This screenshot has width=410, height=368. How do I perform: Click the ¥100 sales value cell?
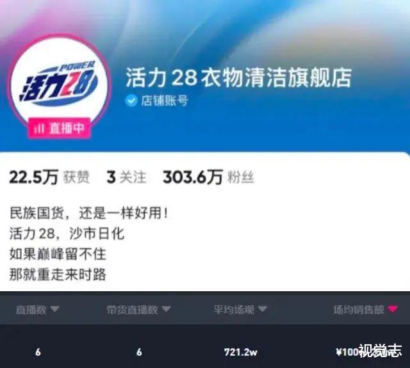point(347,352)
